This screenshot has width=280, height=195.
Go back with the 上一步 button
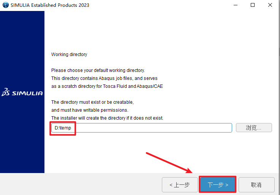(x=180, y=185)
